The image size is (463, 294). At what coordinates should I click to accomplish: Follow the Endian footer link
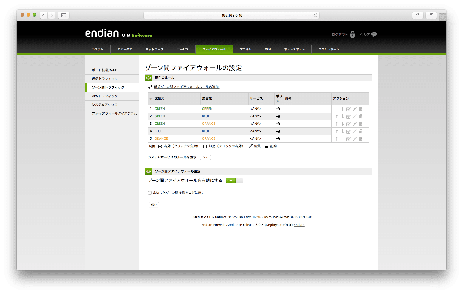(299, 225)
